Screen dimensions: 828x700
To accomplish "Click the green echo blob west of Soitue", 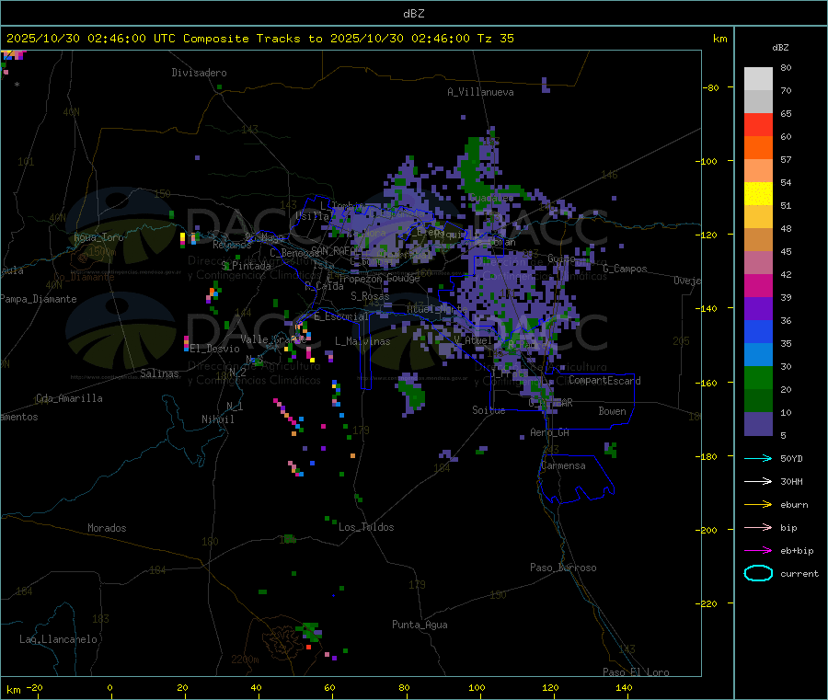I will (411, 396).
